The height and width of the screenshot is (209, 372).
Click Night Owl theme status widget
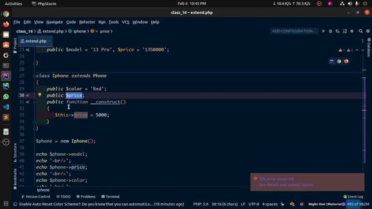[325, 204]
